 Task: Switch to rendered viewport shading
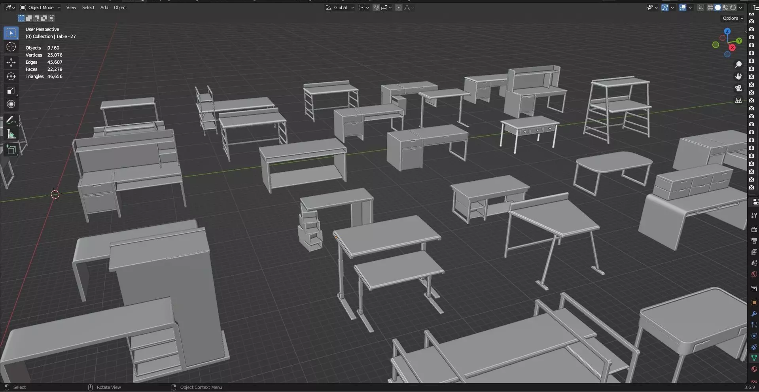tap(733, 8)
